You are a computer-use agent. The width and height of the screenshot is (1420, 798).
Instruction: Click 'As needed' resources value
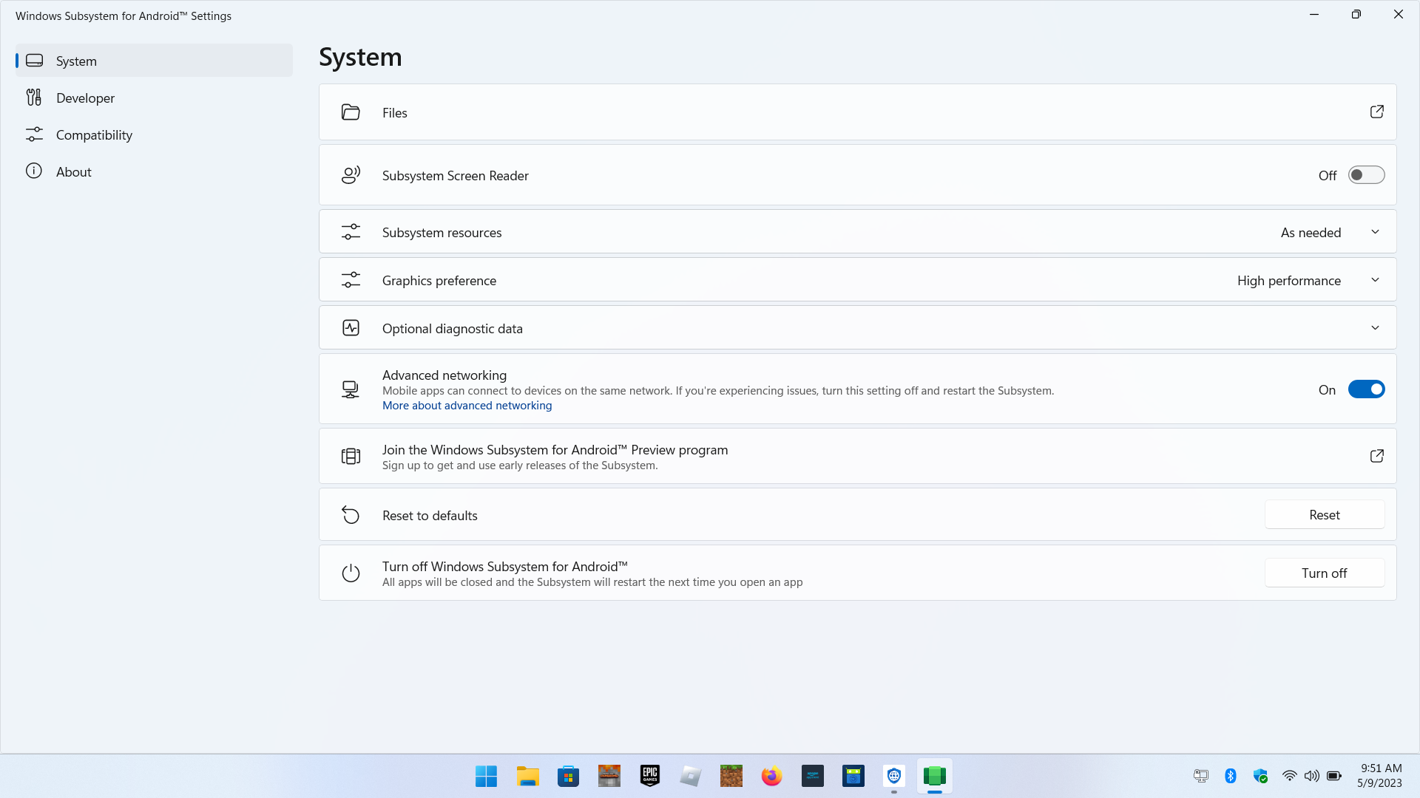1311,233
